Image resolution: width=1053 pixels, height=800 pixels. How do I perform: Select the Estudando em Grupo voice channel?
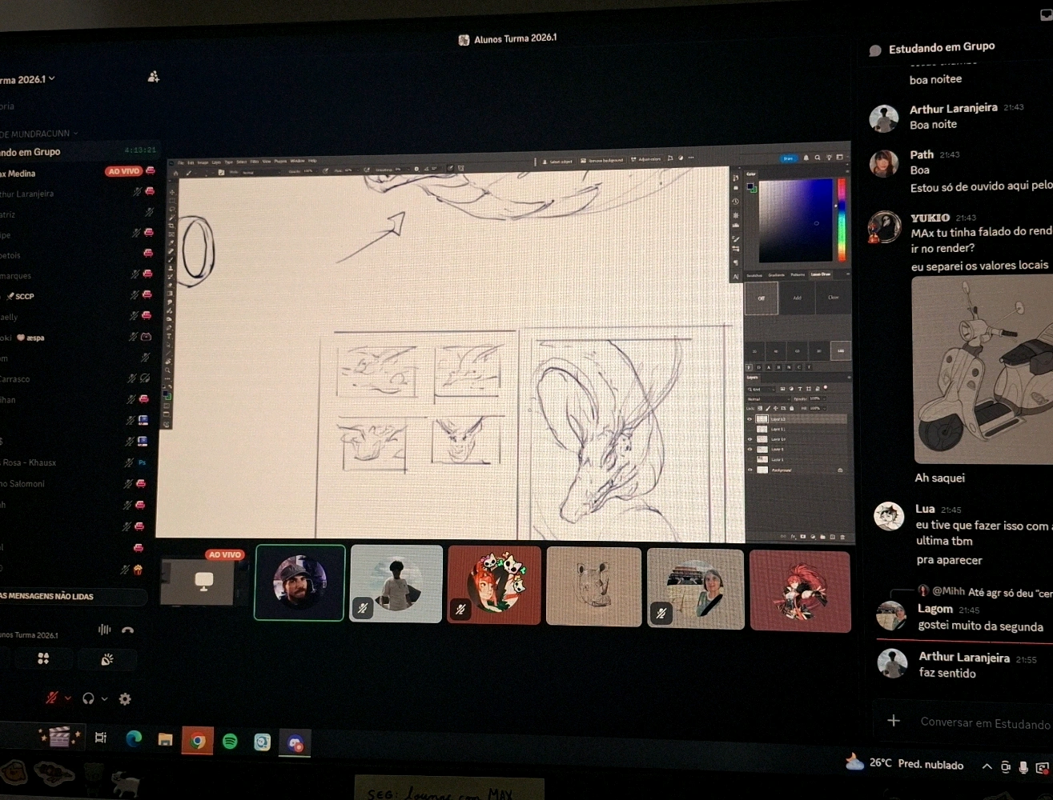pyautogui.click(x=32, y=152)
